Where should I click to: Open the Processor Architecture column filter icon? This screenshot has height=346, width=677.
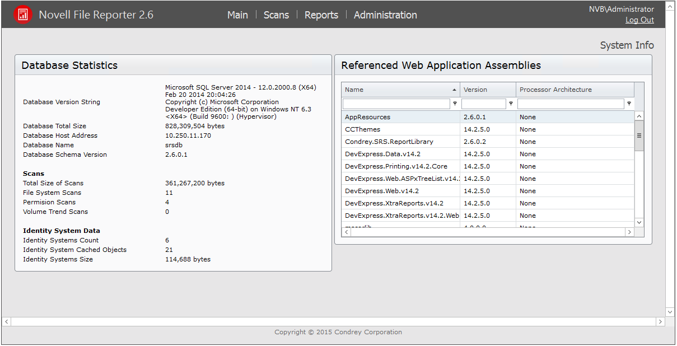tap(629, 104)
